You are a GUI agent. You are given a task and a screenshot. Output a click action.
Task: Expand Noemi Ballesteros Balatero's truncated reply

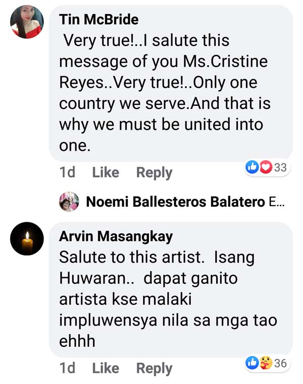click(x=277, y=202)
